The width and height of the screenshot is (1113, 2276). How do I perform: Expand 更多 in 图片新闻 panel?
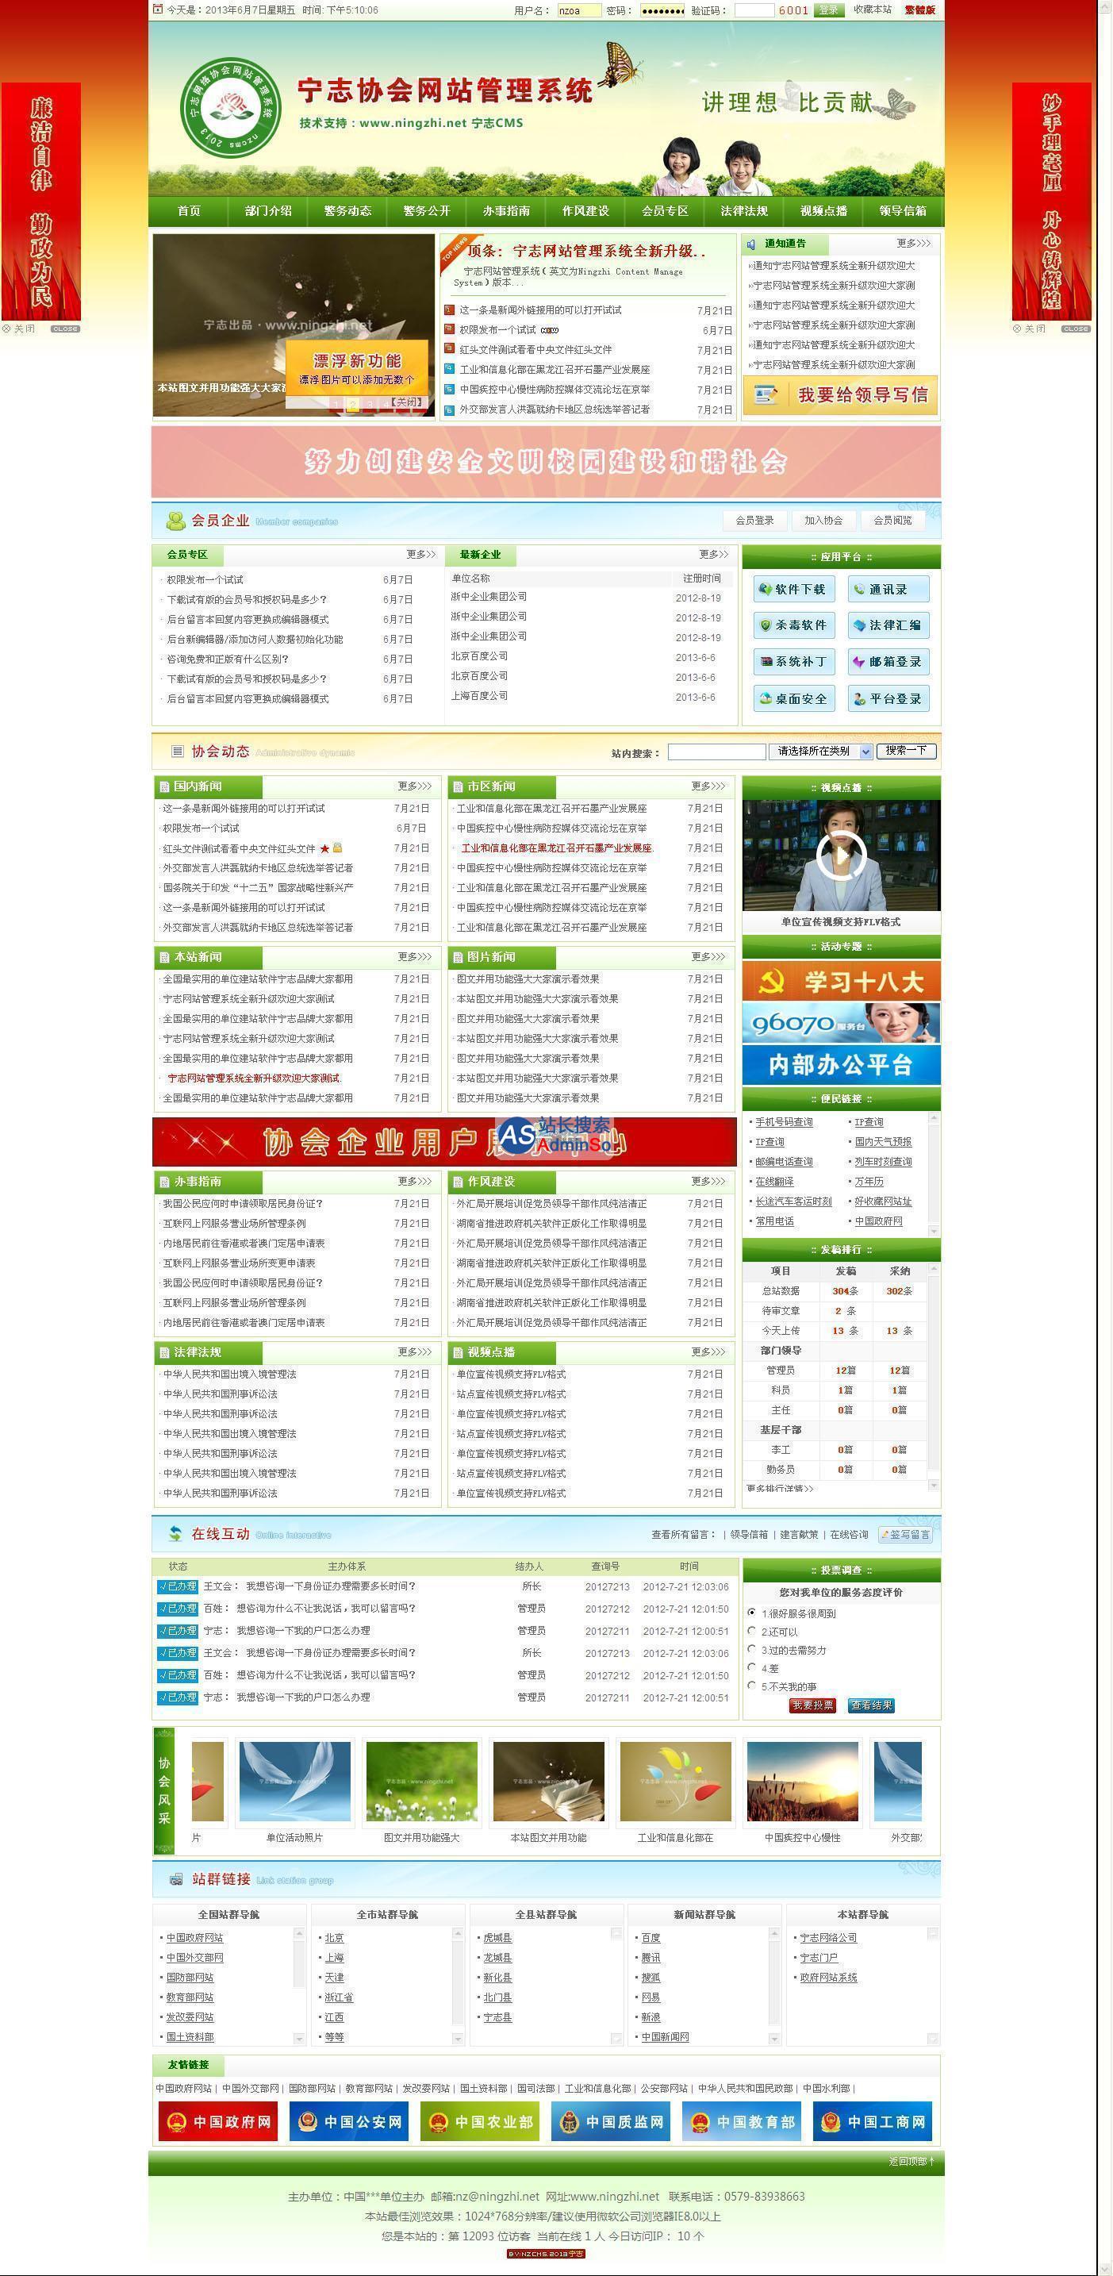(x=708, y=957)
